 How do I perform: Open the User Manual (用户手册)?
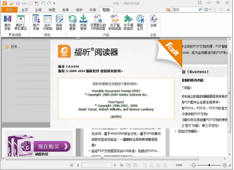[36, 23]
